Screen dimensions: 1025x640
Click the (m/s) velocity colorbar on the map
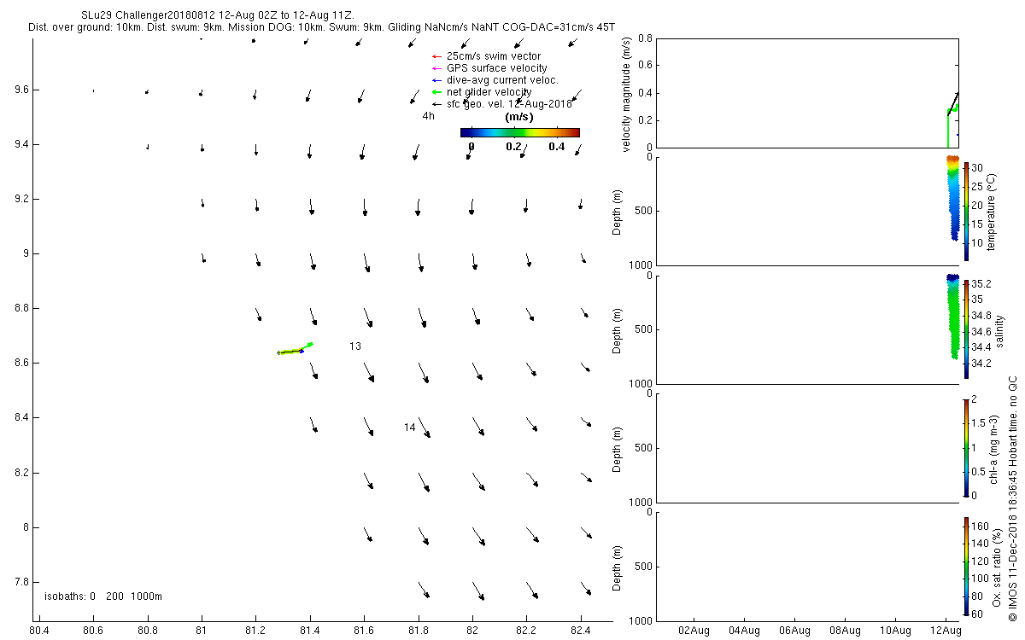click(519, 132)
